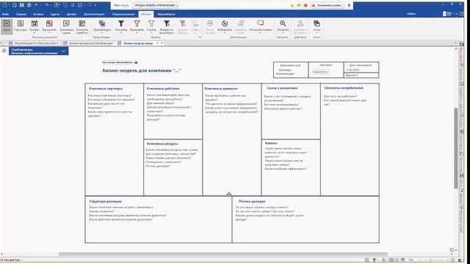Open the Окно (Window) ribbon icon
This screenshot has width=470, height=264.
coord(317,23)
